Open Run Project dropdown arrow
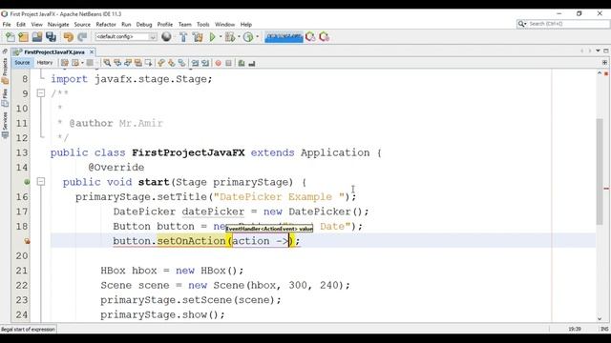611x343 pixels. (221, 37)
